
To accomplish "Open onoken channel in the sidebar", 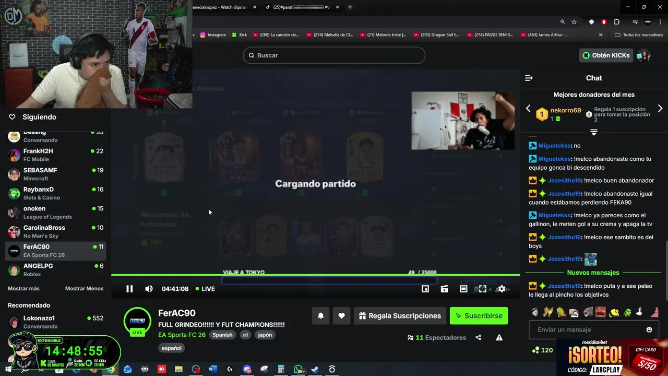I will coord(56,213).
